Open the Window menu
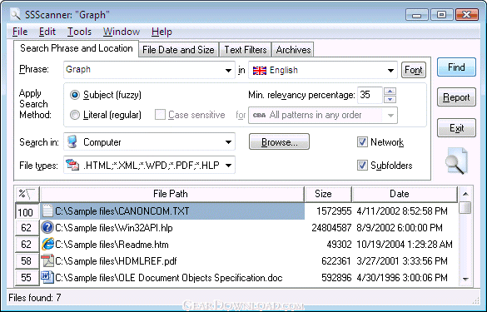The width and height of the screenshot is (487, 312). [122, 32]
